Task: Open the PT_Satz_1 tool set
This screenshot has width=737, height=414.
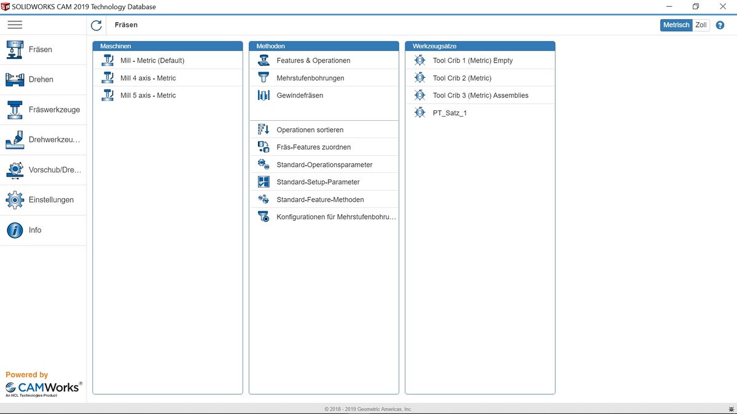Action: [x=450, y=113]
